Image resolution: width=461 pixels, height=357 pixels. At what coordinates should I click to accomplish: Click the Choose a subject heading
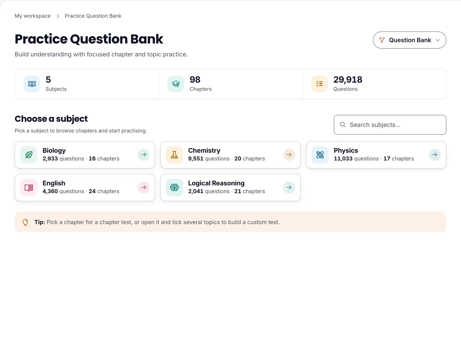coord(51,119)
